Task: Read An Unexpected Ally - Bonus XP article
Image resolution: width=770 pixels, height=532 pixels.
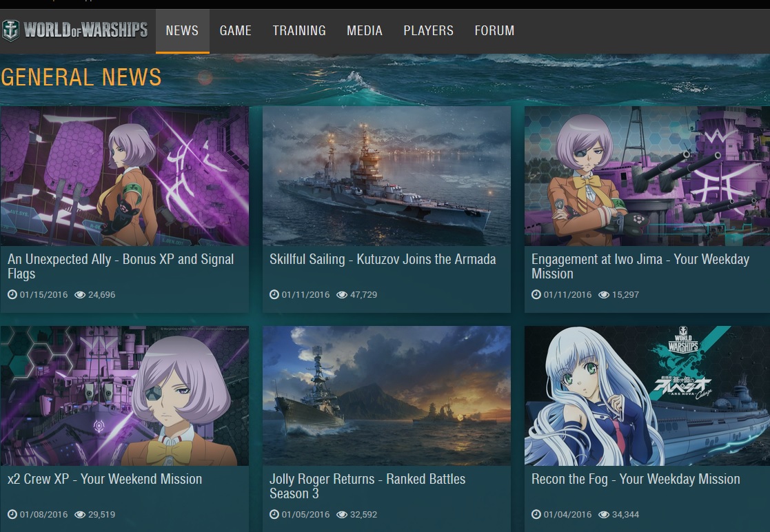Action: [121, 266]
